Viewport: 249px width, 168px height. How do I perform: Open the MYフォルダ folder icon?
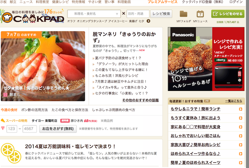(183, 14)
